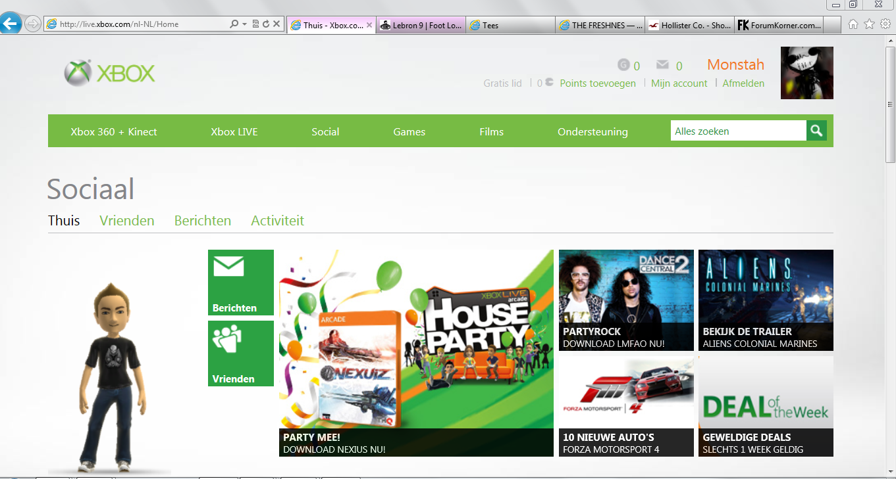896x479 pixels.
Task: Click the search magnifier in the address bar
Action: pos(234,24)
